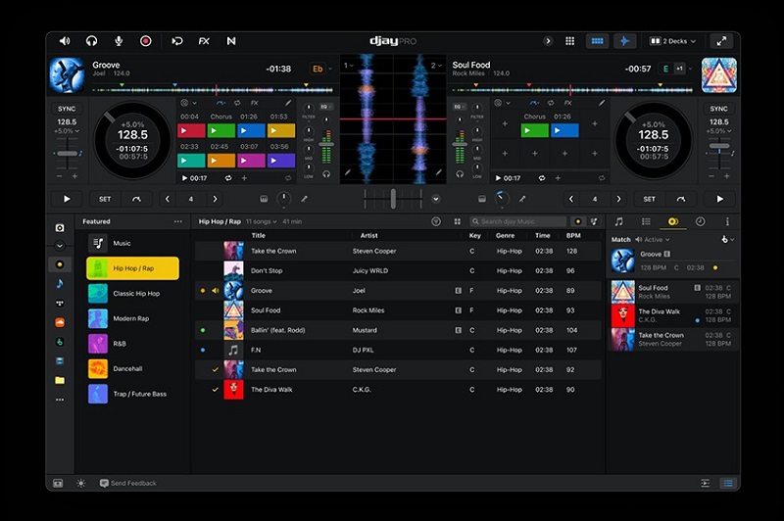Toggle fullscreen expand arrows icon
The height and width of the screenshot is (521, 784).
coord(721,41)
